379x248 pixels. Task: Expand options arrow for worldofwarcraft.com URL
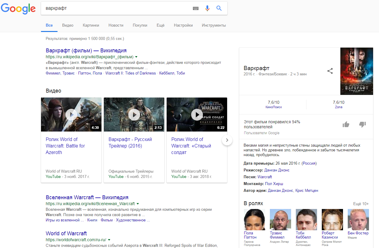(109, 240)
